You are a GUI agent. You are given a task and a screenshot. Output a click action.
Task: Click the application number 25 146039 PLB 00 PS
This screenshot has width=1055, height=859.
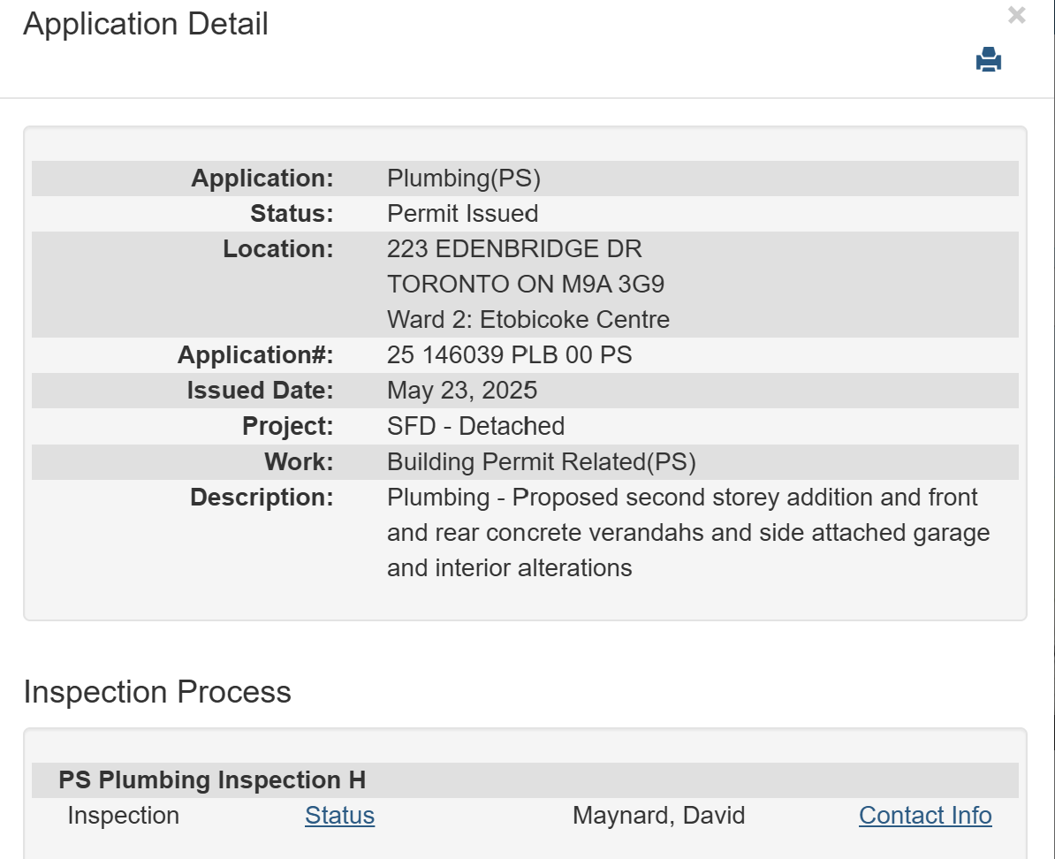click(509, 355)
